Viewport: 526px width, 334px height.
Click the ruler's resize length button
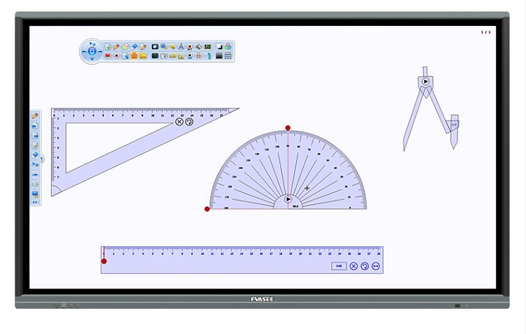376,266
